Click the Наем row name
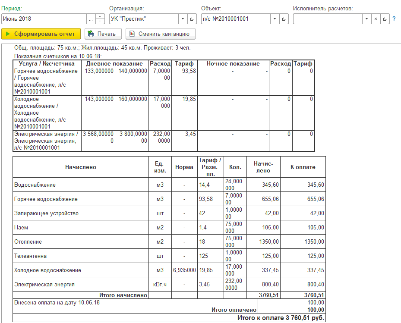This screenshot has height=323, width=401. coord(21,227)
